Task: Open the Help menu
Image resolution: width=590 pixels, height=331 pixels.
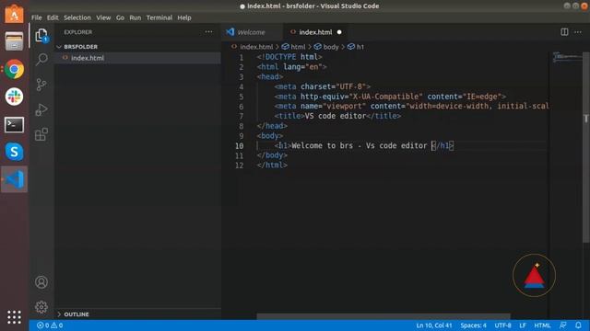Action: pyautogui.click(x=184, y=17)
